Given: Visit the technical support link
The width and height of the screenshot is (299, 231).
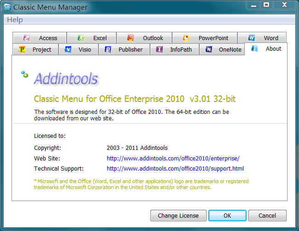Looking at the screenshot, I should [175, 169].
